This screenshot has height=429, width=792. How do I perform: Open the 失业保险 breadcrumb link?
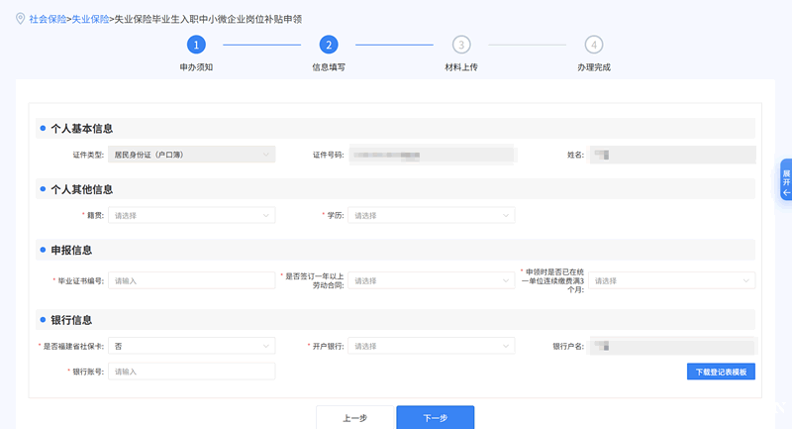pyautogui.click(x=90, y=19)
